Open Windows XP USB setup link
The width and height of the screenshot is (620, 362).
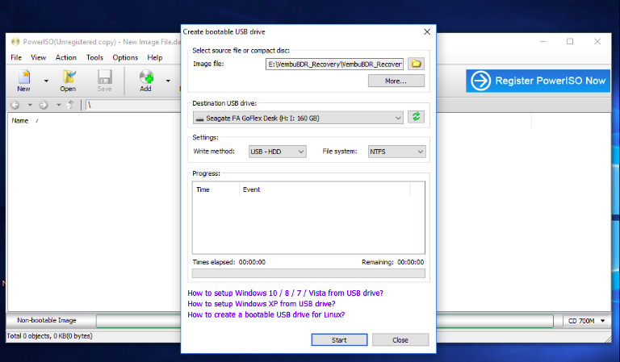coord(262,304)
